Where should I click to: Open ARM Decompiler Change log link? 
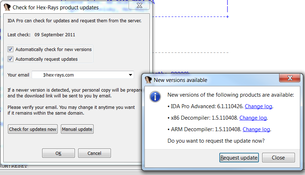pyautogui.click(x=256, y=129)
